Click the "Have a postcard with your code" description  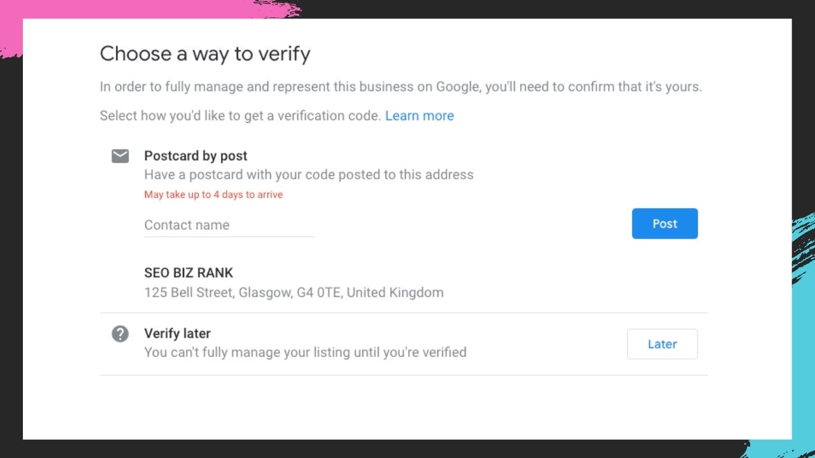[x=309, y=174]
